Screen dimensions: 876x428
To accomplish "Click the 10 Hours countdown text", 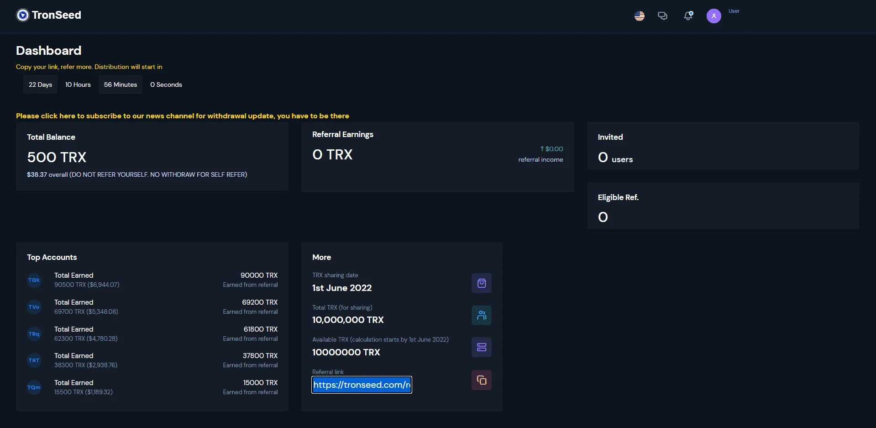I will point(78,85).
